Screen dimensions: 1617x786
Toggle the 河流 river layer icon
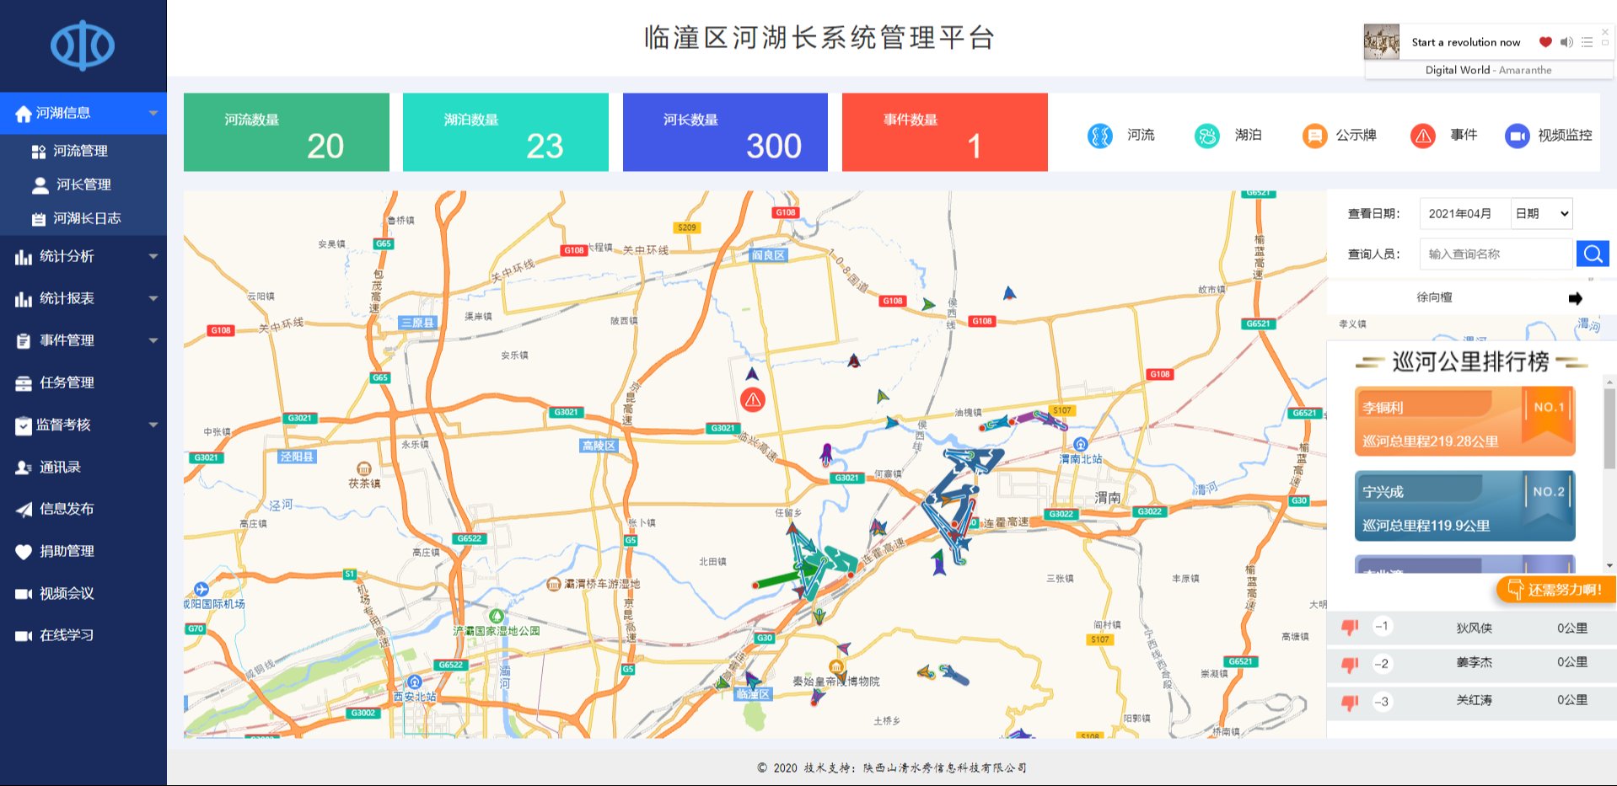click(x=1100, y=136)
